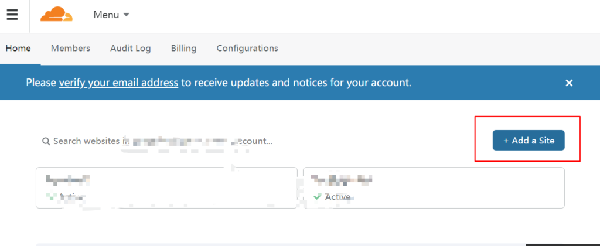This screenshot has width=600, height=246.
Task: Click the magnifier search icon
Action: pyautogui.click(x=46, y=141)
